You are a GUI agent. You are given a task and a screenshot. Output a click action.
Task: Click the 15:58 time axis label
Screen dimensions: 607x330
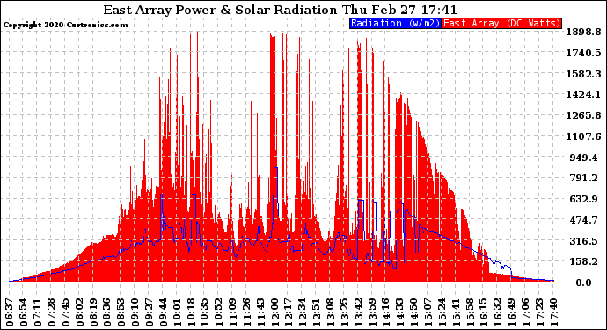[x=470, y=312]
